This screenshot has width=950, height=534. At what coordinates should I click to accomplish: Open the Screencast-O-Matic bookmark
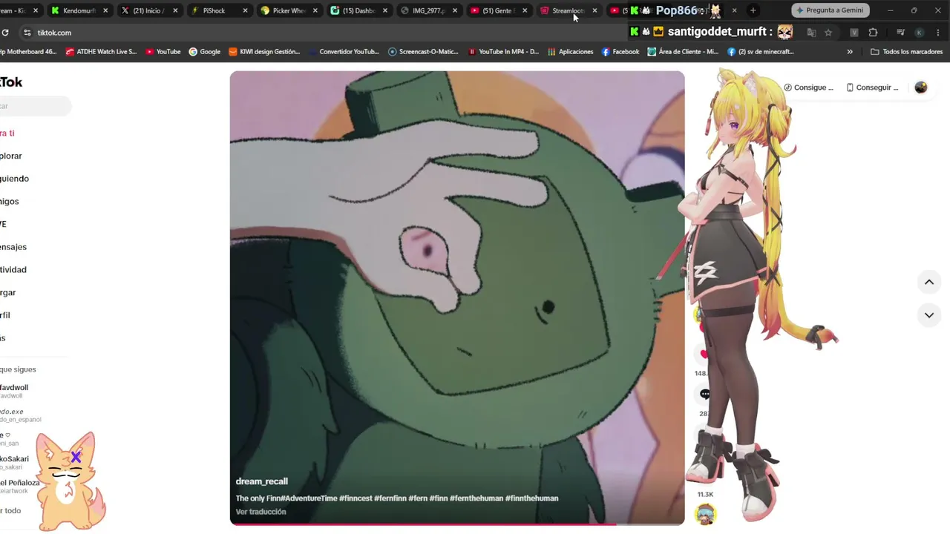pyautogui.click(x=423, y=52)
